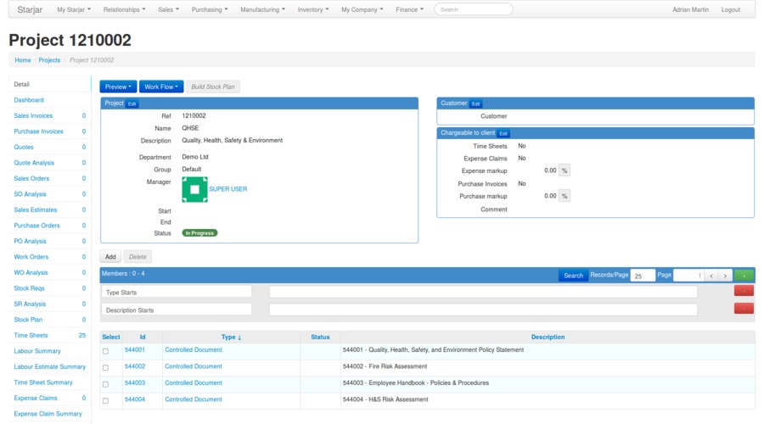Tick the checkbox for Fire Risk Assessment
The height and width of the screenshot is (424, 764).
pyautogui.click(x=106, y=367)
